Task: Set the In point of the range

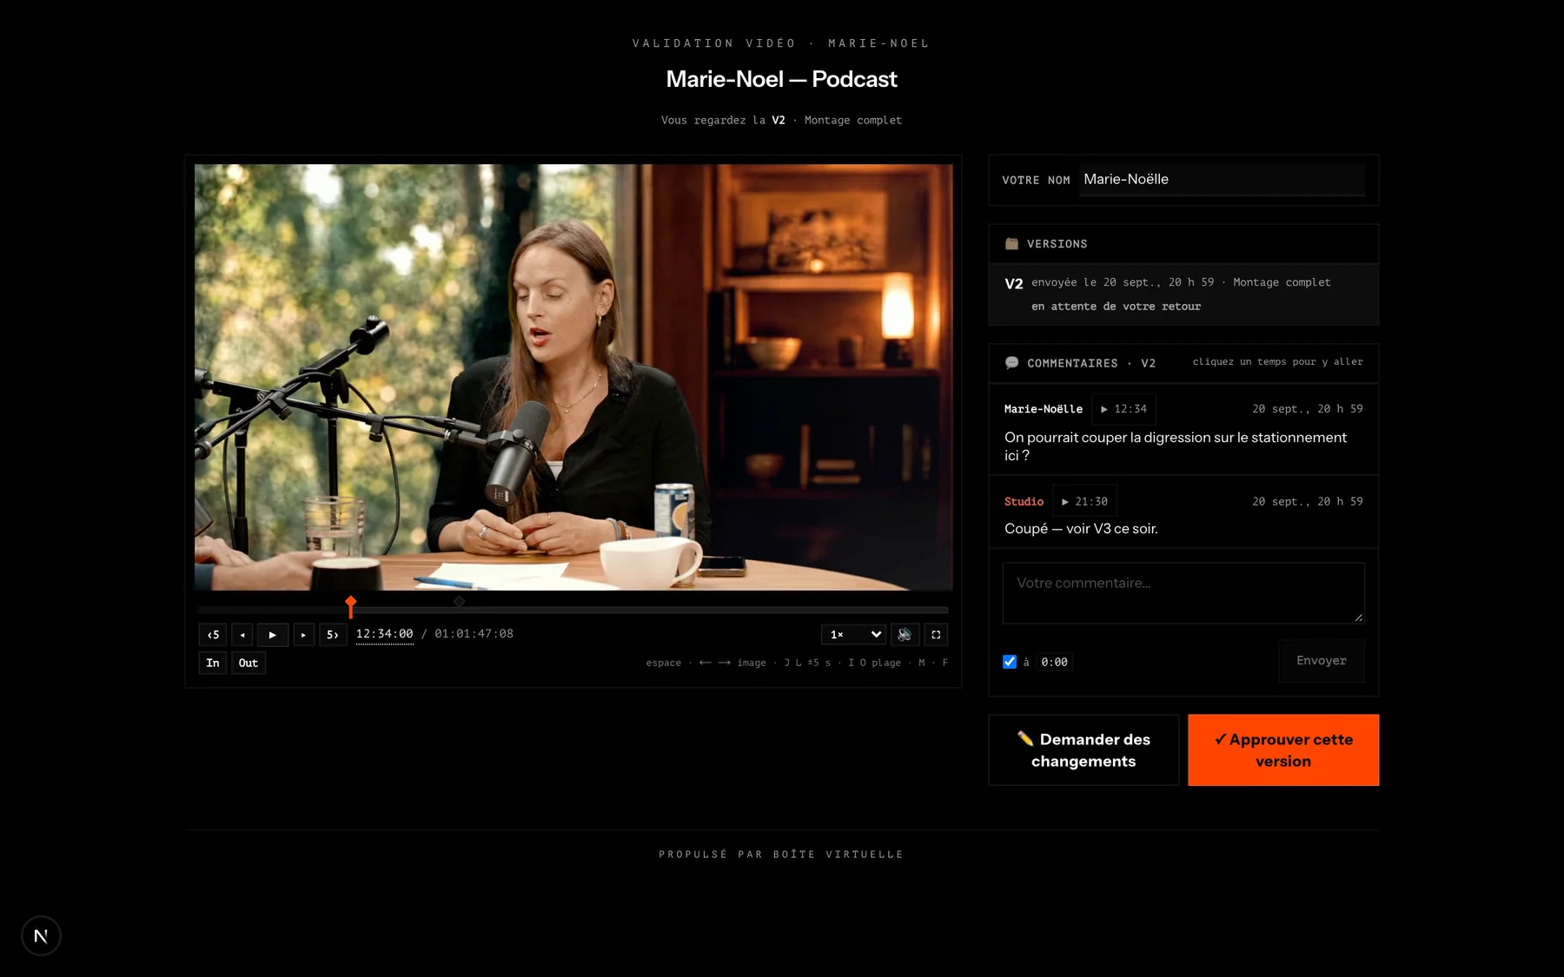Action: pos(213,663)
